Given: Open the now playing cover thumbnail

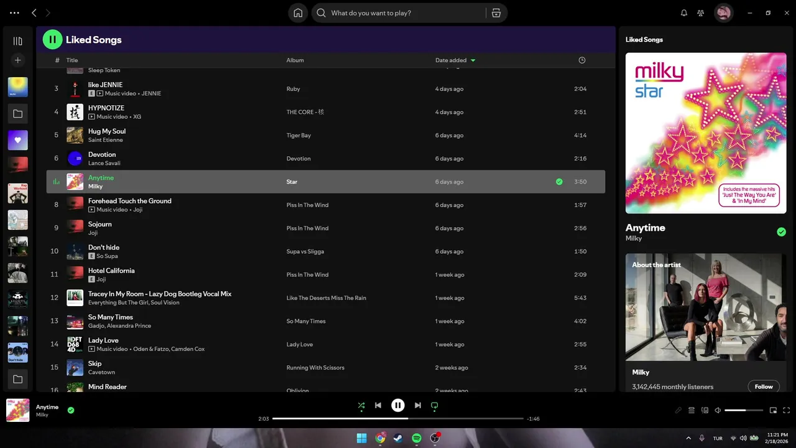Looking at the screenshot, I should pyautogui.click(x=17, y=410).
